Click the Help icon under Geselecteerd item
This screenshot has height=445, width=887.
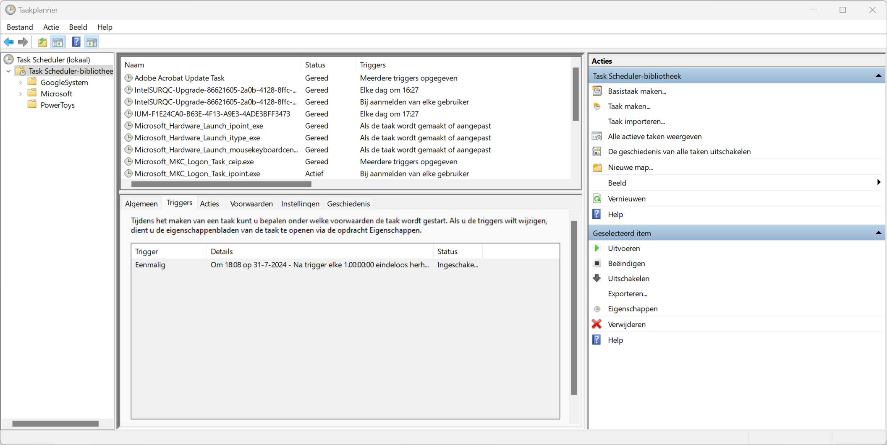coord(597,340)
